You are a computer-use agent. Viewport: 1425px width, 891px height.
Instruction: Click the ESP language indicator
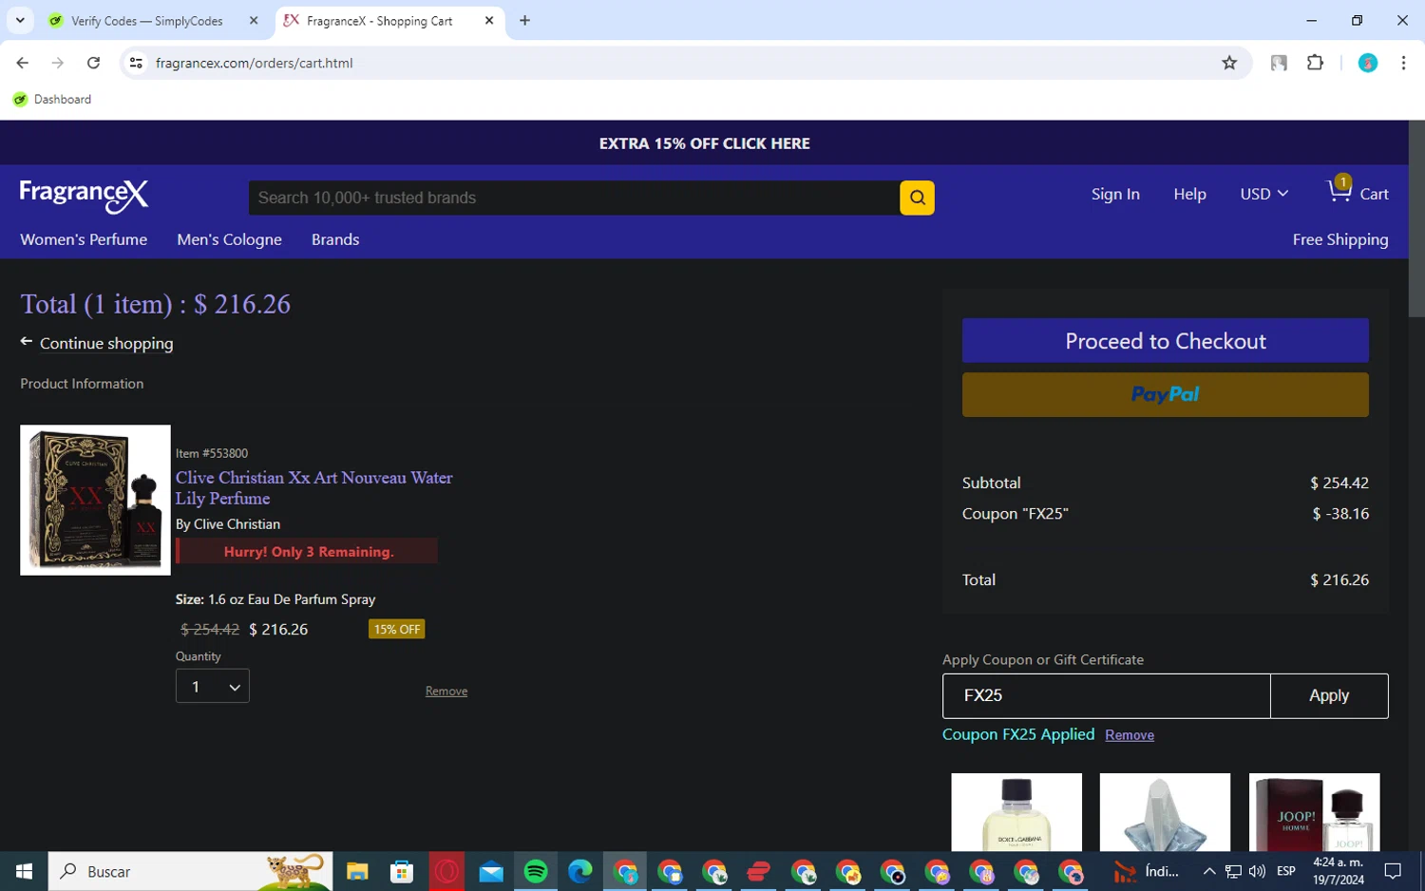[1285, 871]
